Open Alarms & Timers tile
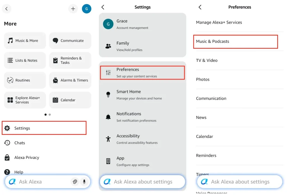 coord(70,80)
